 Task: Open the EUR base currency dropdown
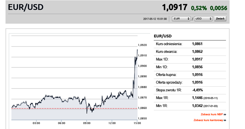click(181, 19)
